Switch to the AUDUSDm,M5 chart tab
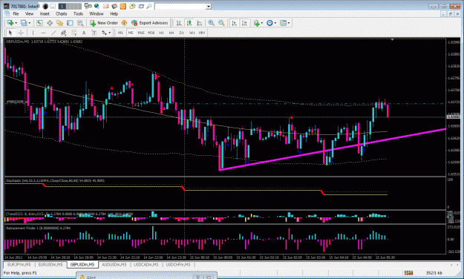464x279 pixels. (114, 264)
